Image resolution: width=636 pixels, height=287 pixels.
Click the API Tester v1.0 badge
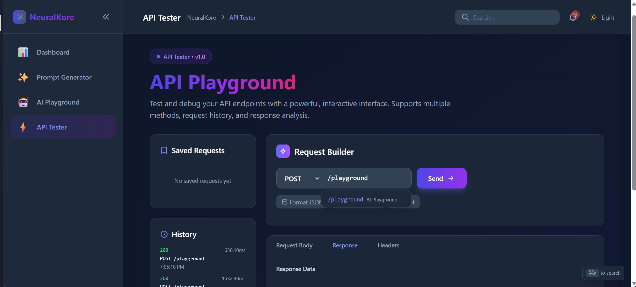[x=181, y=57]
